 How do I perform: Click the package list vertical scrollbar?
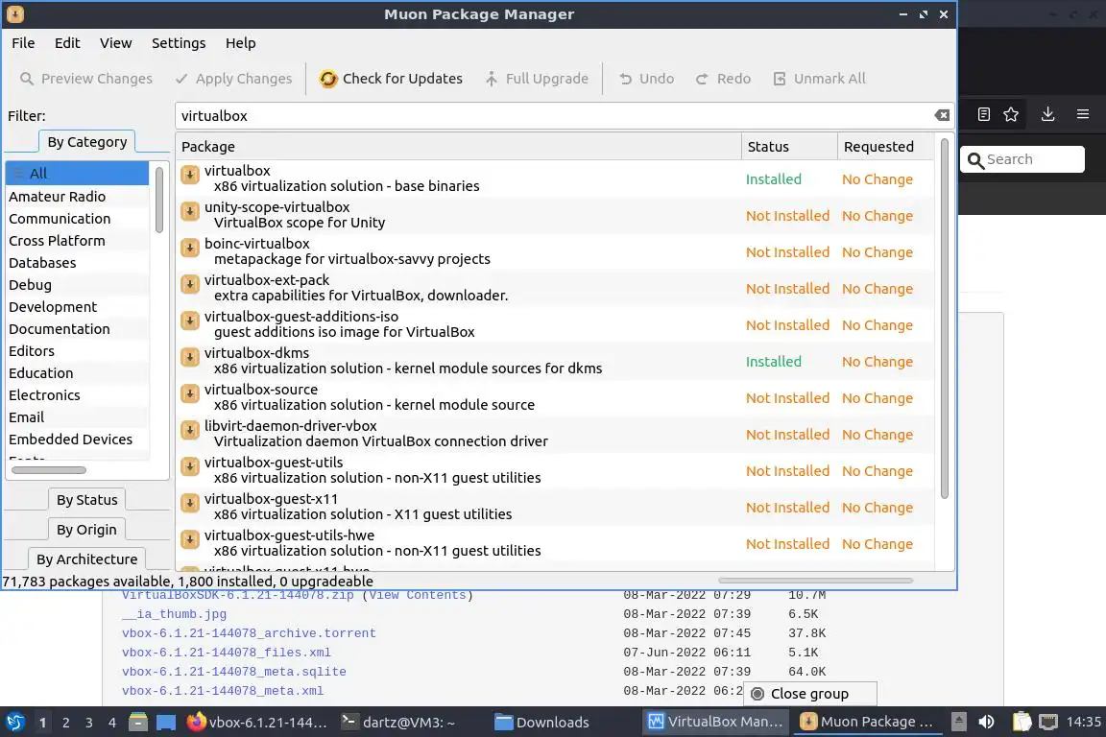945,319
